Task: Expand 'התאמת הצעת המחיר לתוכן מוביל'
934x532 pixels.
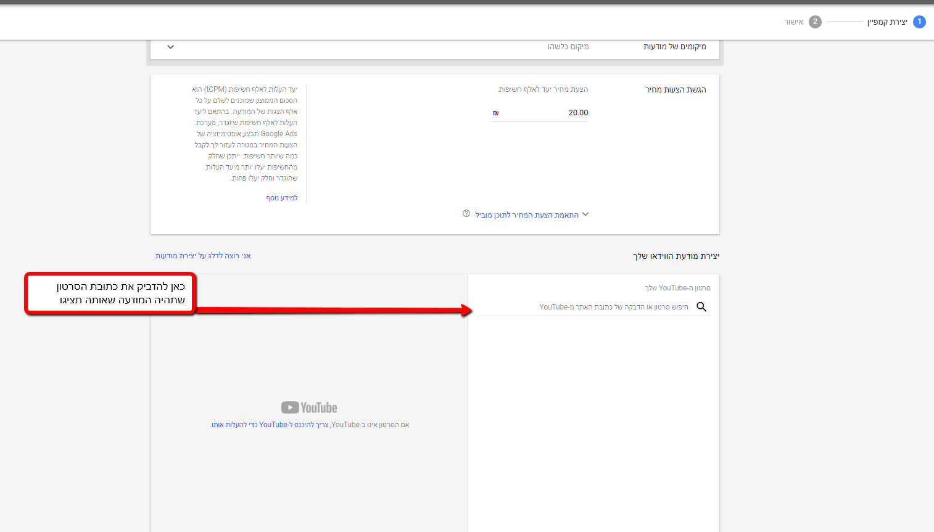Action: point(532,215)
